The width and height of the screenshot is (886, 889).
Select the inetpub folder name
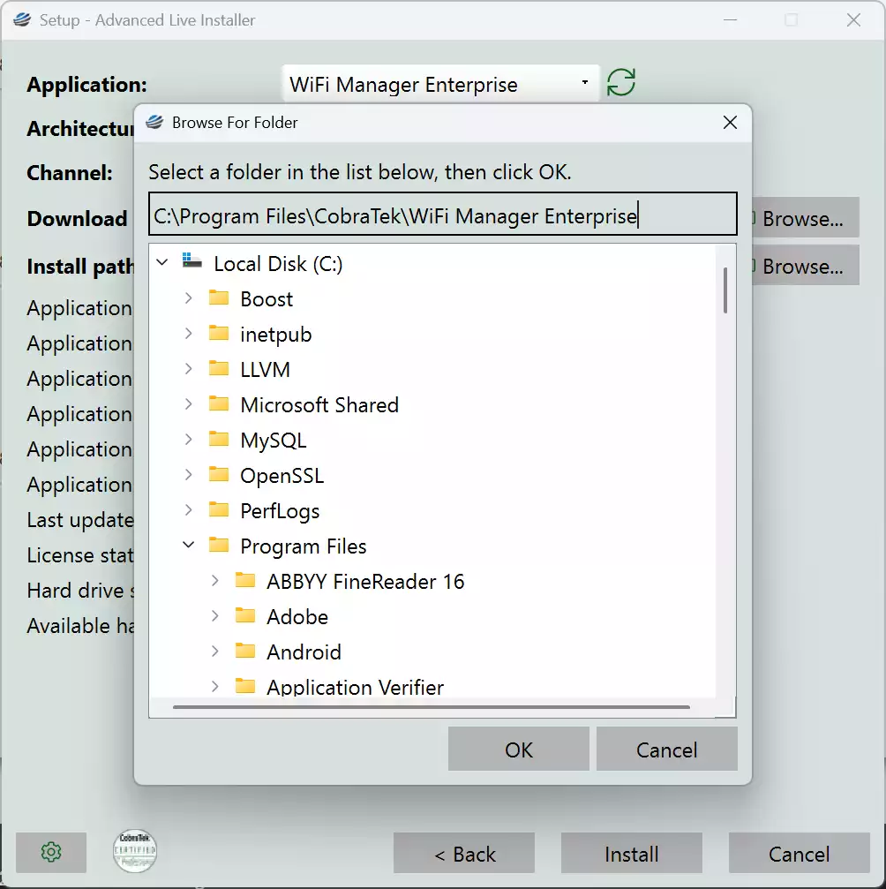[276, 334]
